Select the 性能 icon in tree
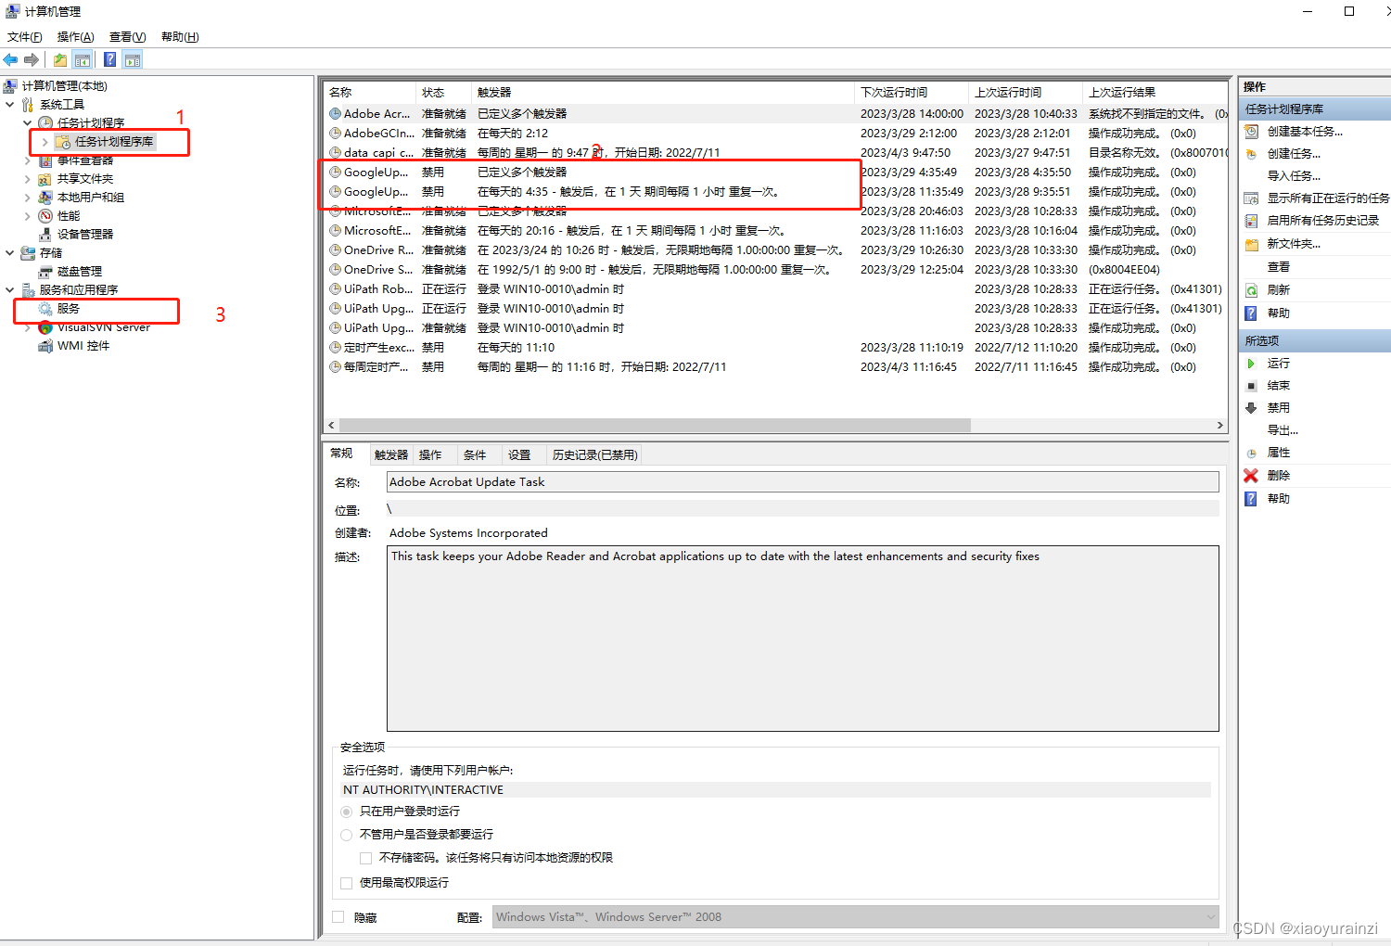1391x946 pixels. click(x=45, y=216)
